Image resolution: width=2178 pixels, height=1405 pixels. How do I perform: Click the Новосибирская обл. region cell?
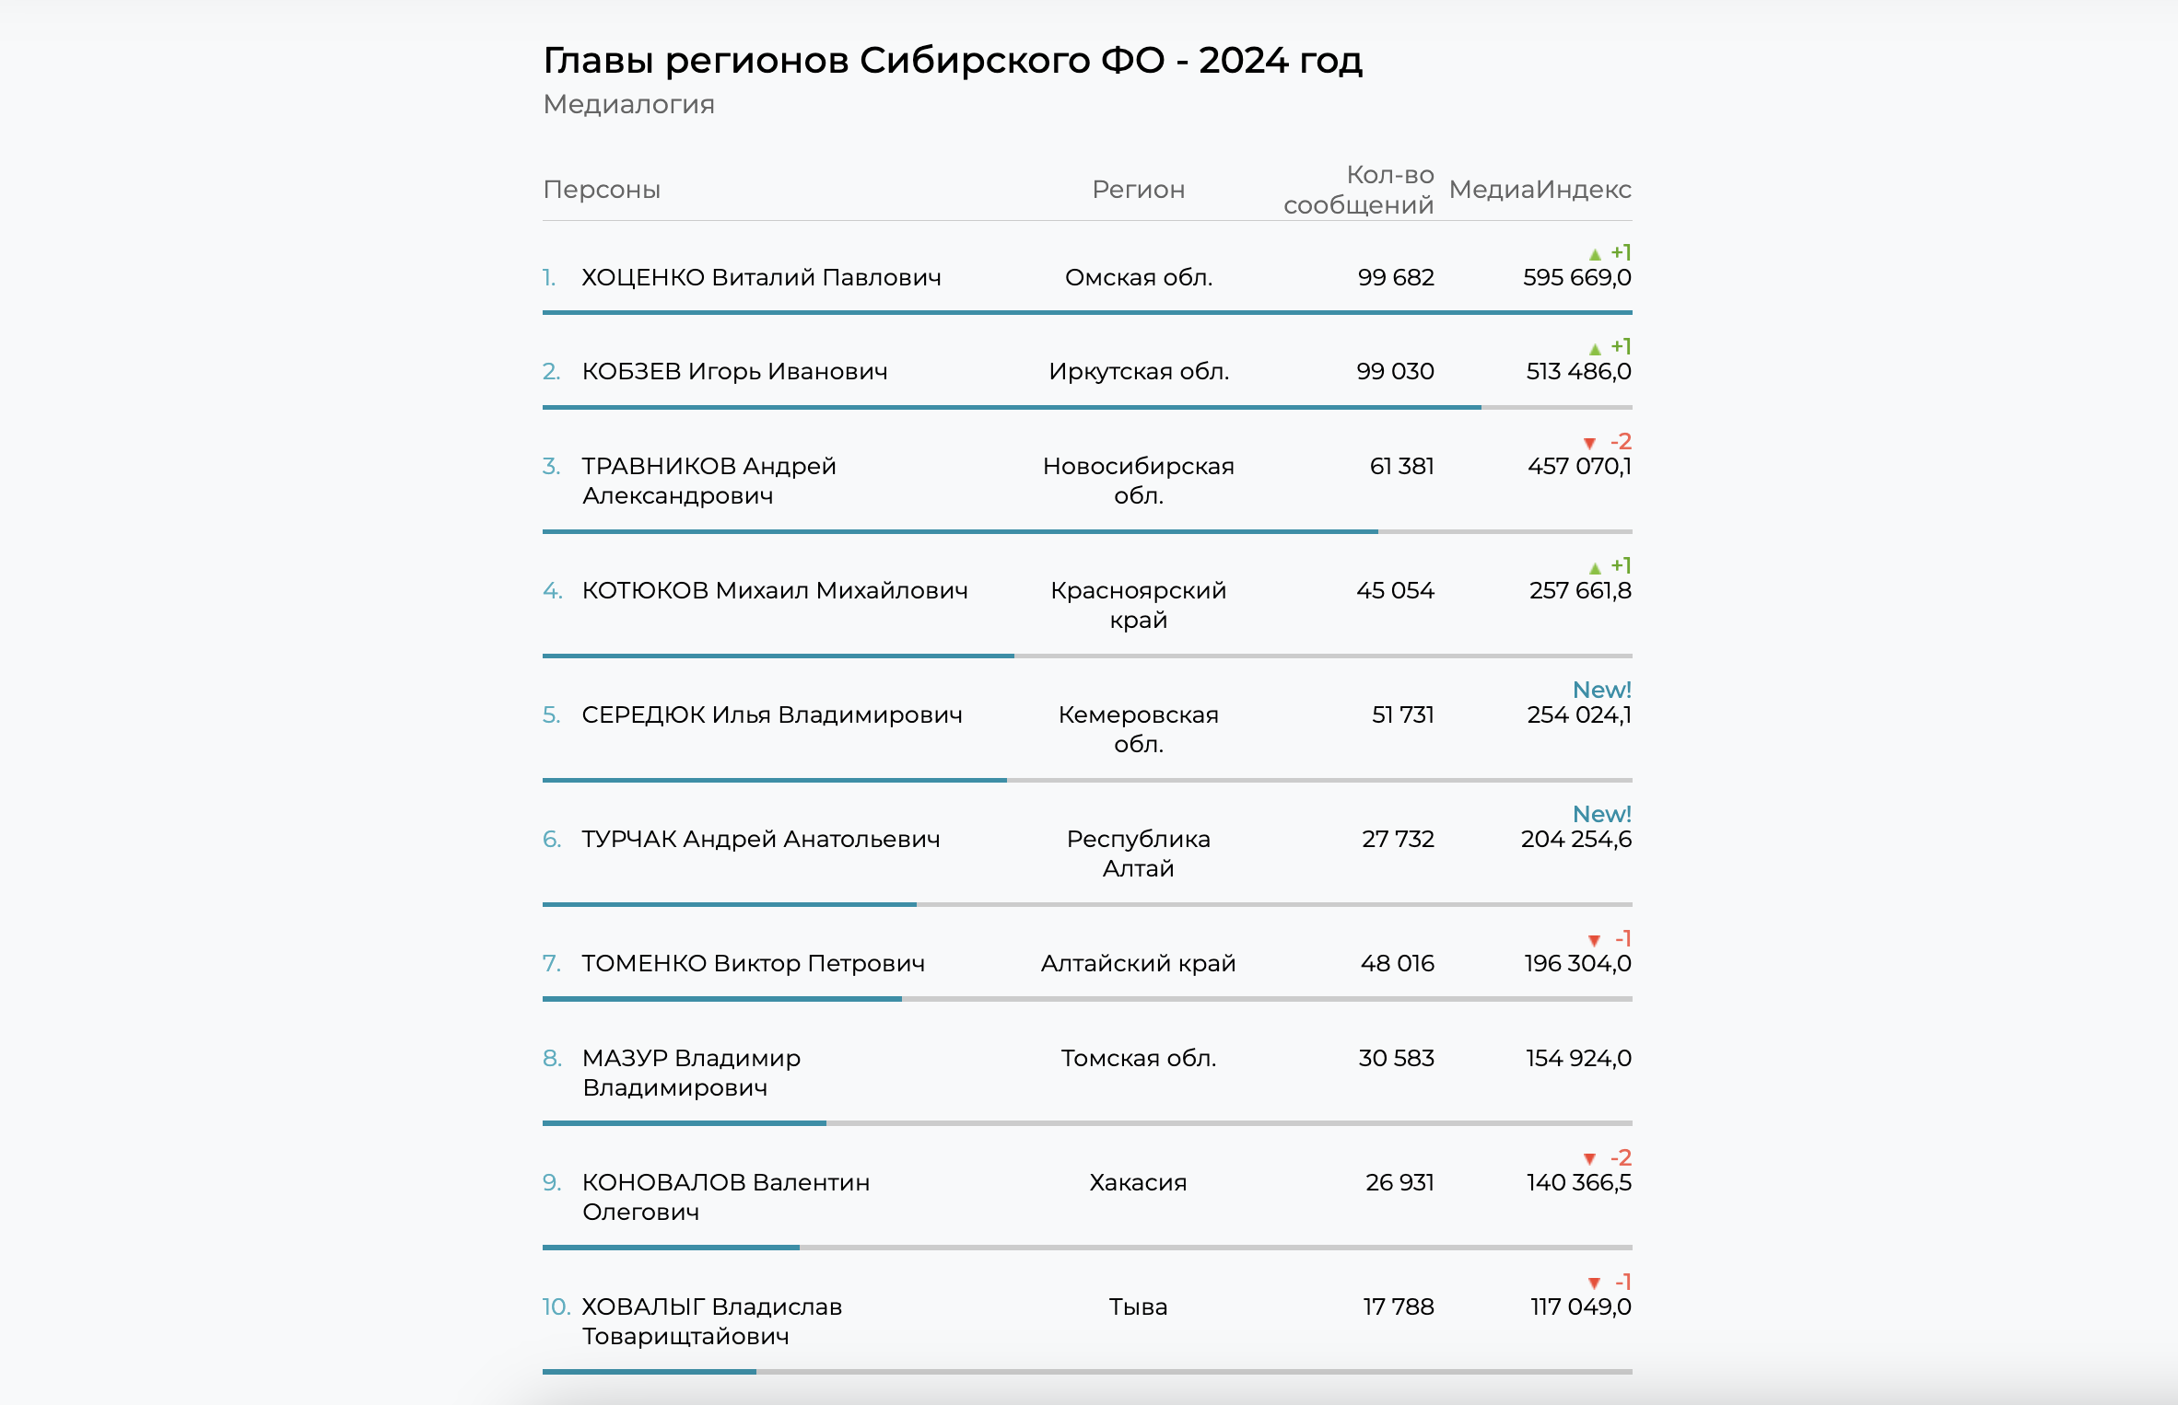1138,481
